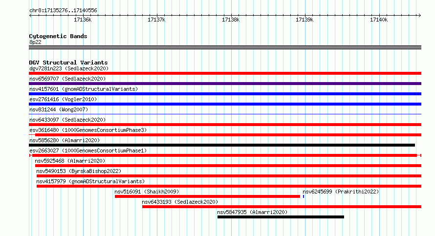The image size is (435, 236).
Task: Click the dgv7281n223 (Sedlazeck2020) variant label
Action: click(69, 68)
